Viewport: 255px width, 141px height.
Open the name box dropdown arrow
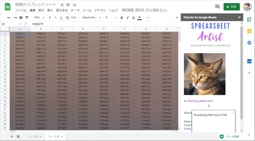[x=19, y=24]
